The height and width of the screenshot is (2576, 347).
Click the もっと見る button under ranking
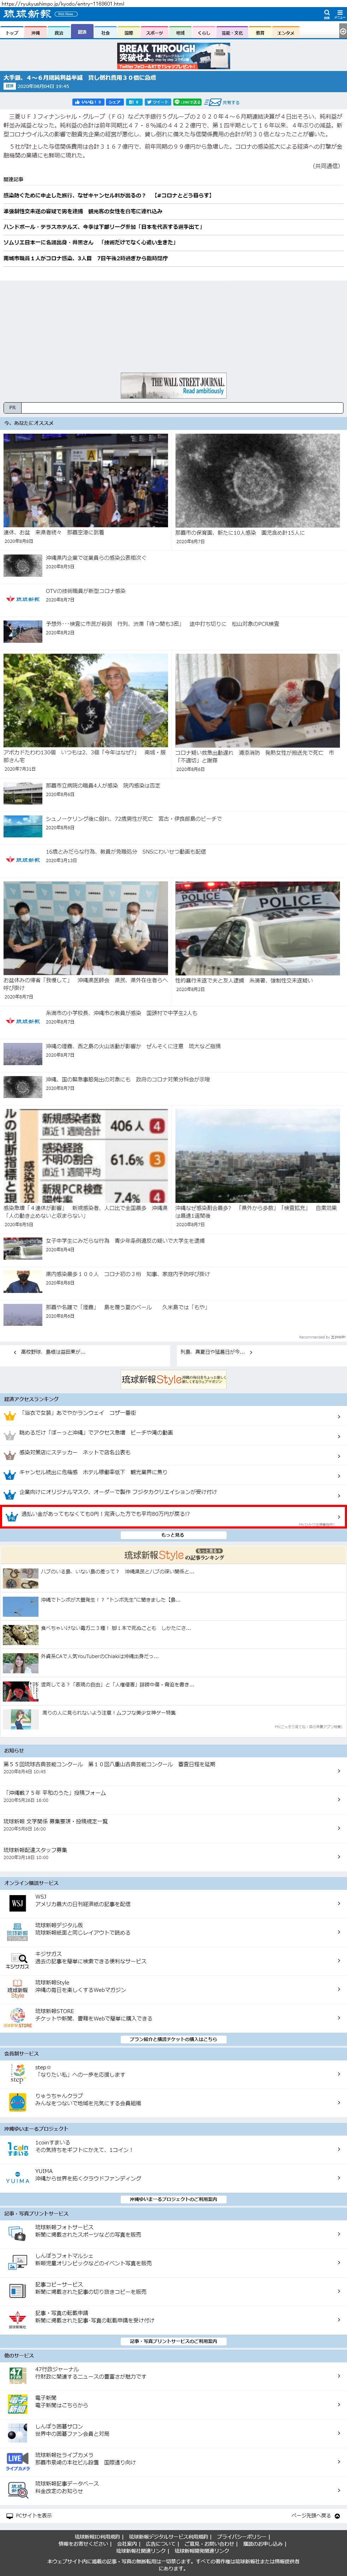tap(173, 1534)
